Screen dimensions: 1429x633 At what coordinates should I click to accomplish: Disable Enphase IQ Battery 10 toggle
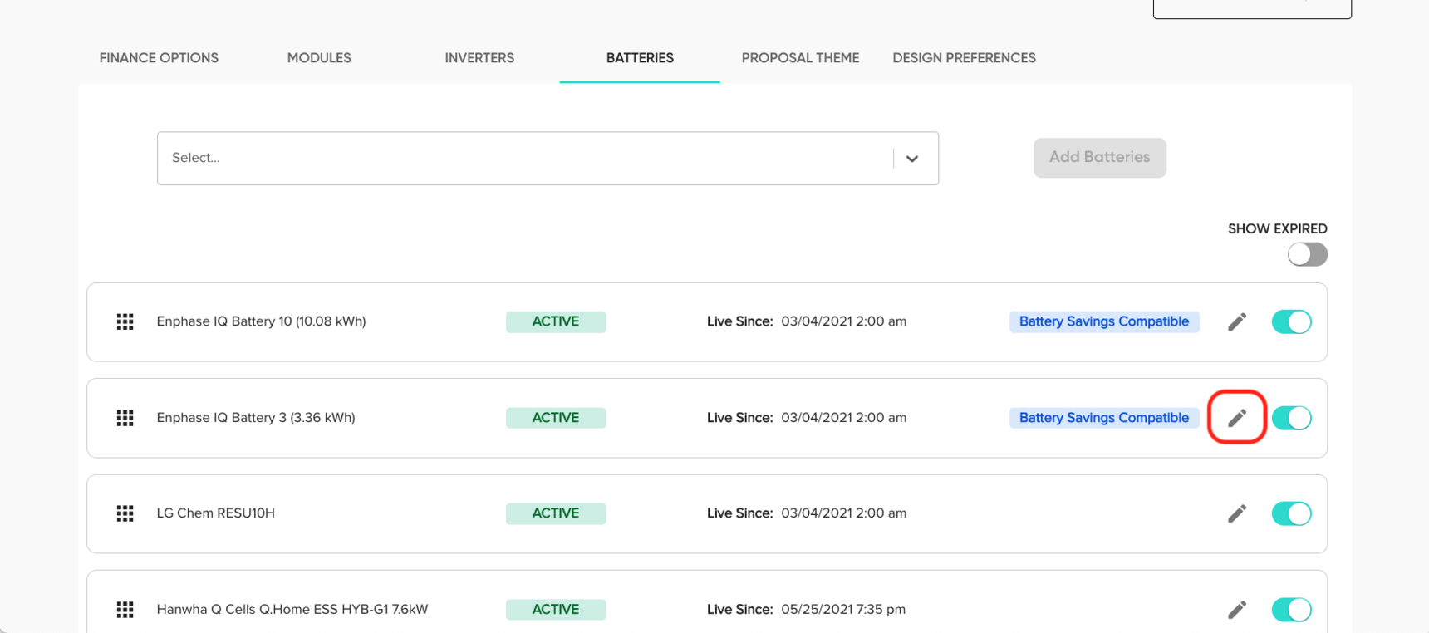coord(1291,321)
